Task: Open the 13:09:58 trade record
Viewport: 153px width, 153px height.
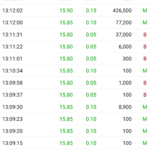Action: 76,83
